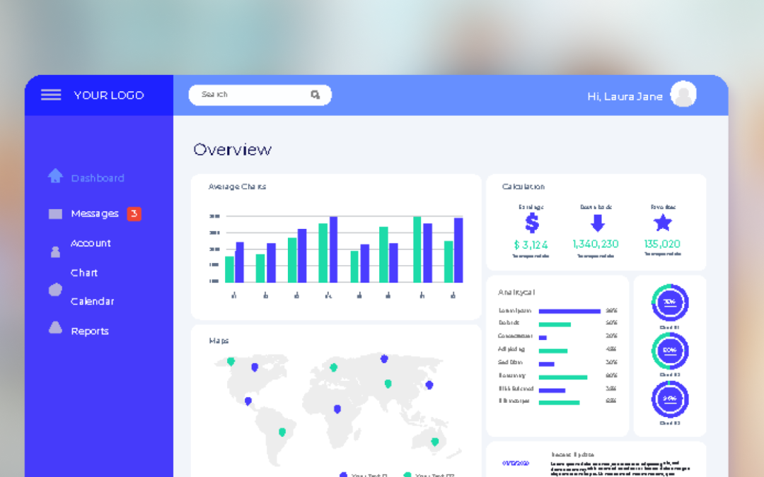Viewport: 764px width, 477px height.
Task: Select the Chart entry in the sidebar
Action: (84, 272)
